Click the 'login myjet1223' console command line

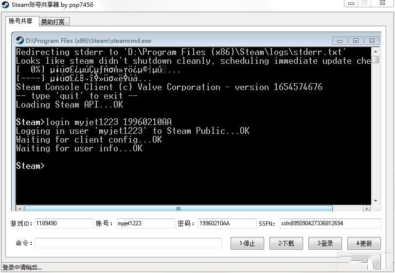pyautogui.click(x=94, y=122)
